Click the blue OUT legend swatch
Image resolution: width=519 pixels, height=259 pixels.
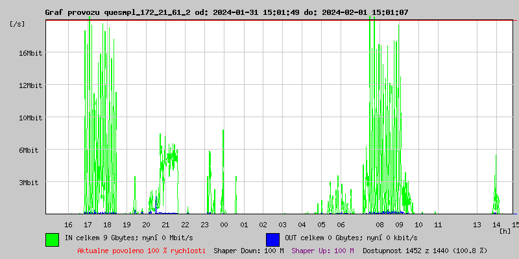(x=272, y=239)
